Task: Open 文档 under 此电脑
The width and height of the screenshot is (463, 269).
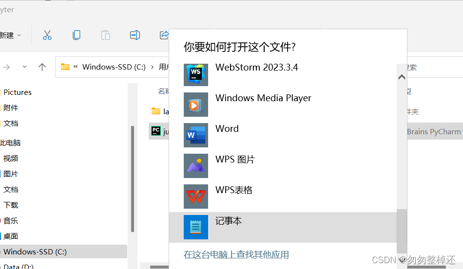Action: (11, 189)
